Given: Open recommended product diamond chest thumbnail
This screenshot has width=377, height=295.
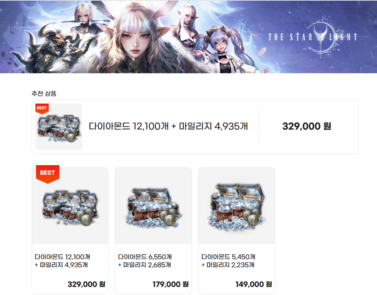Looking at the screenshot, I should pyautogui.click(x=59, y=127).
